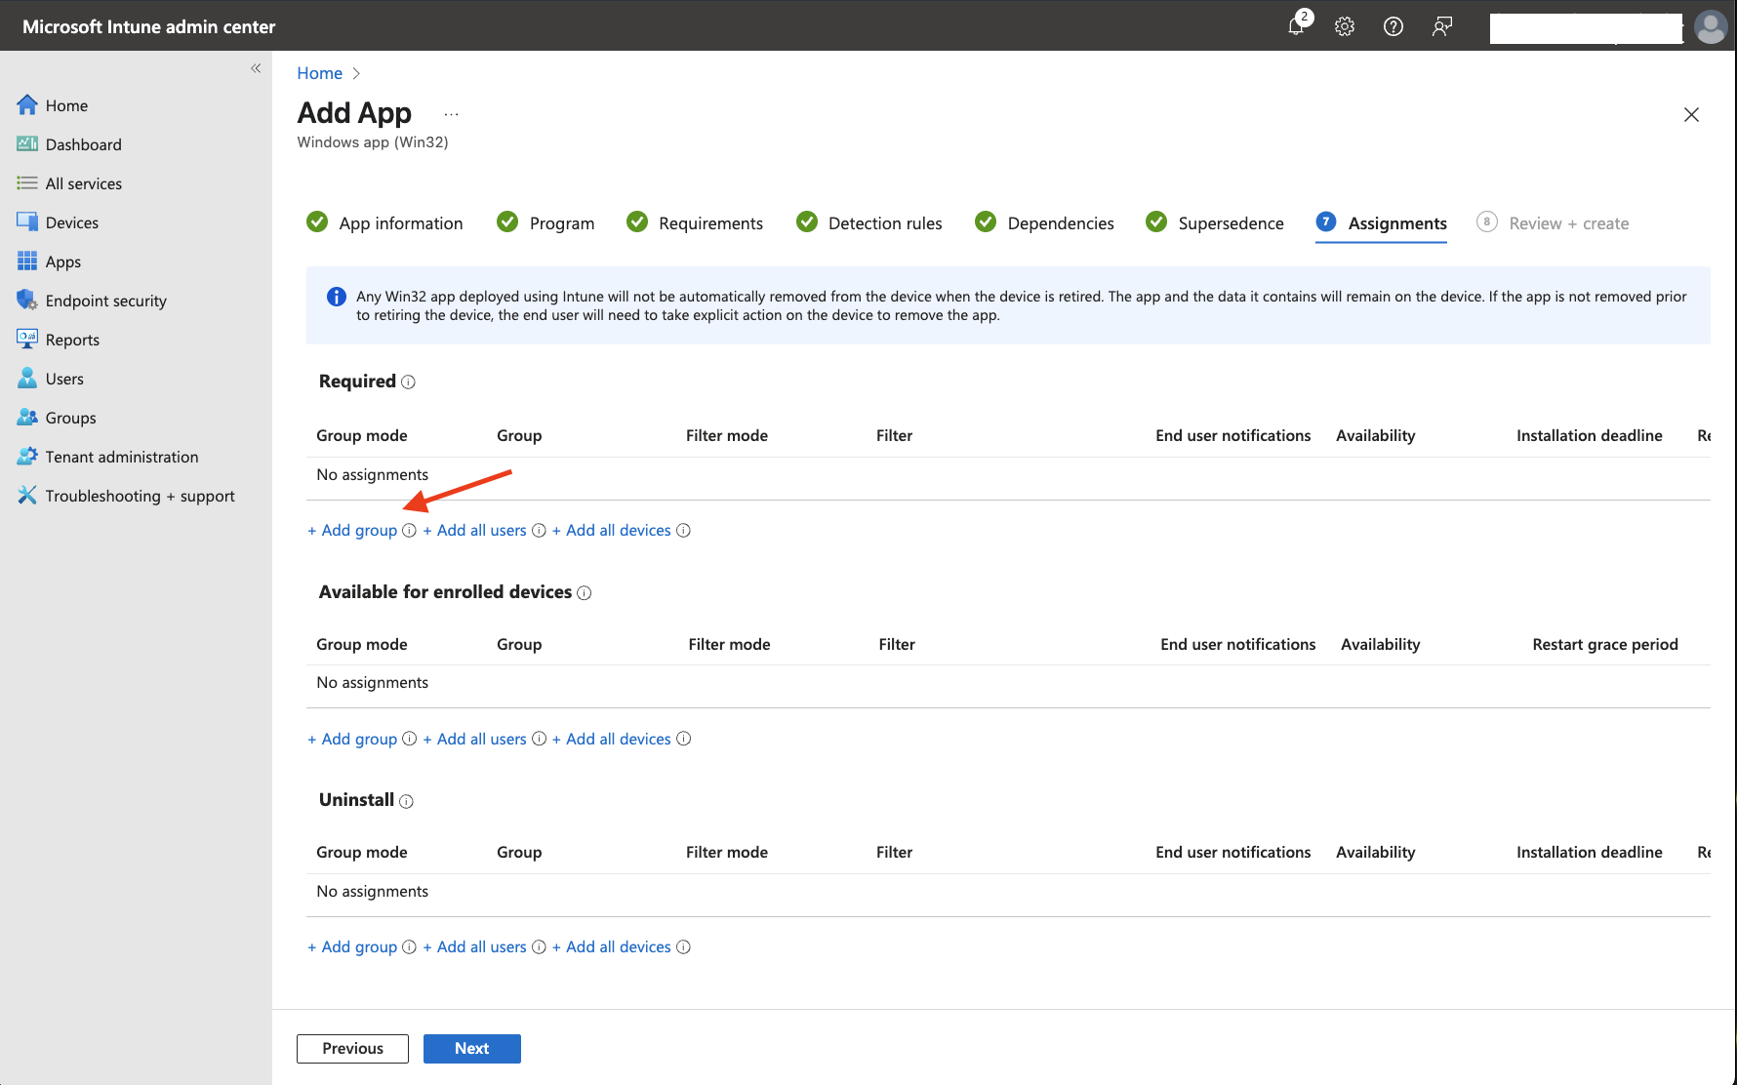The height and width of the screenshot is (1085, 1737).
Task: Switch to the Detection rules tab
Action: tap(884, 222)
